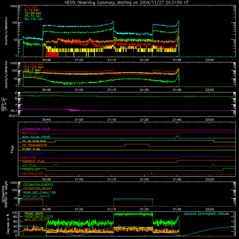Click the green FRONT_RATIO_1225 plateau near 21:25
This screenshot has height=239, width=239.
133,214
